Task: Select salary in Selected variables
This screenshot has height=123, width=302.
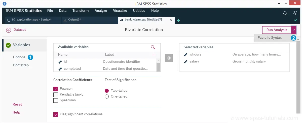Action: click(x=234, y=61)
